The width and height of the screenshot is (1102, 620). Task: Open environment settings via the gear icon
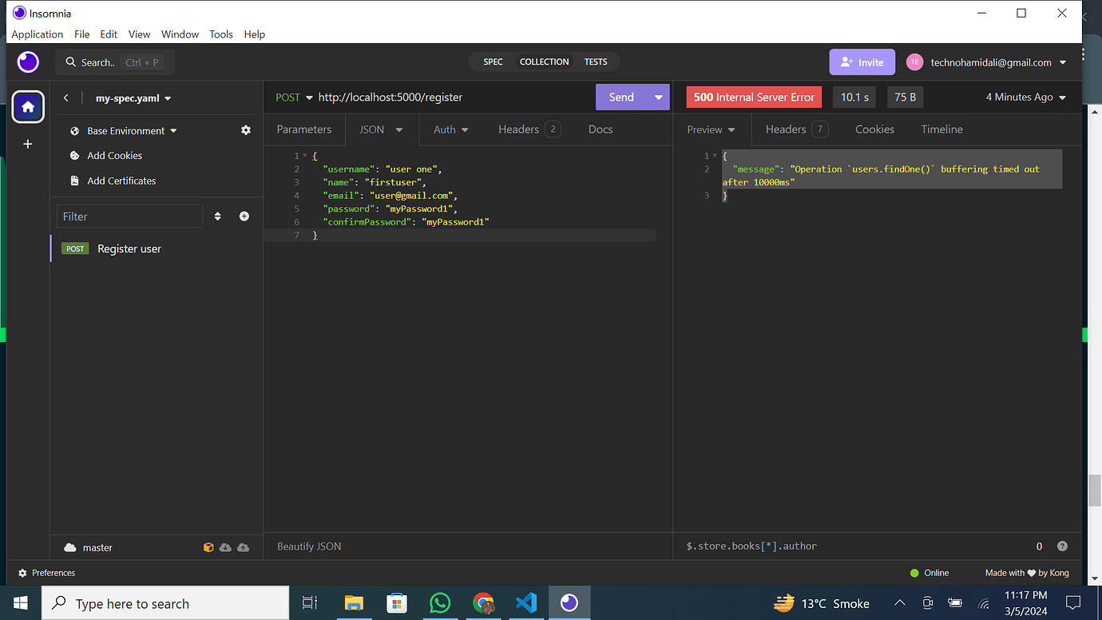245,130
